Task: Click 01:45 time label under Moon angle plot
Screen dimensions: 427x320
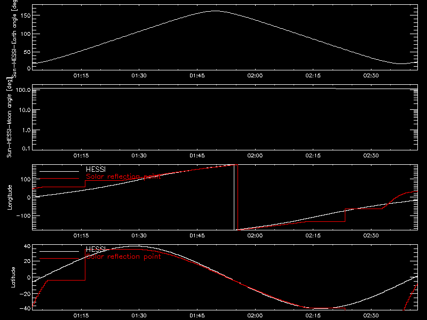Action: pos(197,156)
